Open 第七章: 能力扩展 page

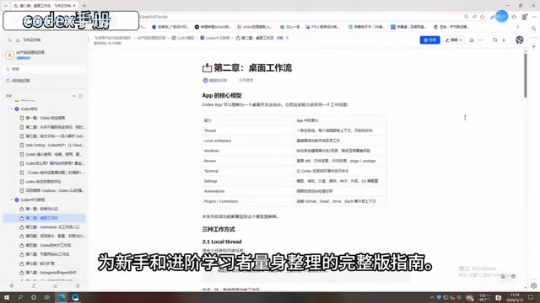40,263
